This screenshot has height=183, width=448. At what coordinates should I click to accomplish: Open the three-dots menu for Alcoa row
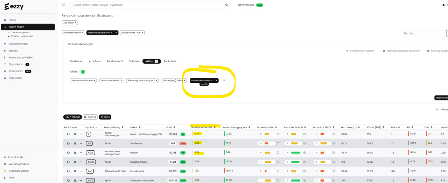pyautogui.click(x=80, y=143)
